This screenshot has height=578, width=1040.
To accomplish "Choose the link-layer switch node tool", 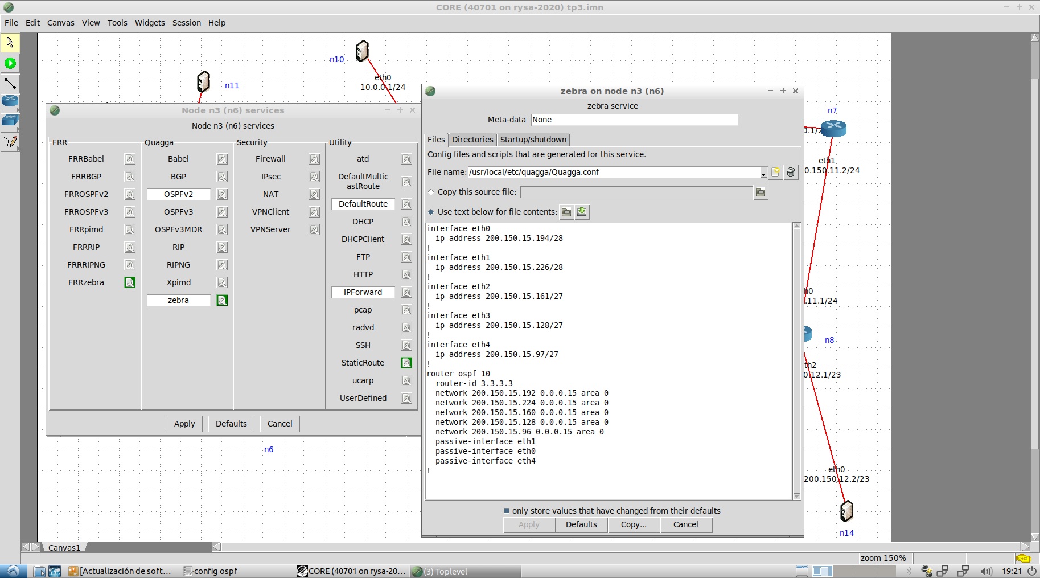I will pyautogui.click(x=10, y=121).
